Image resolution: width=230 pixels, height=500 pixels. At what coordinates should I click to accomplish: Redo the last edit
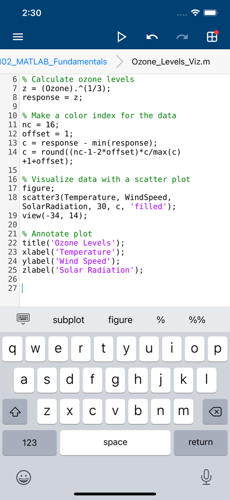[182, 37]
